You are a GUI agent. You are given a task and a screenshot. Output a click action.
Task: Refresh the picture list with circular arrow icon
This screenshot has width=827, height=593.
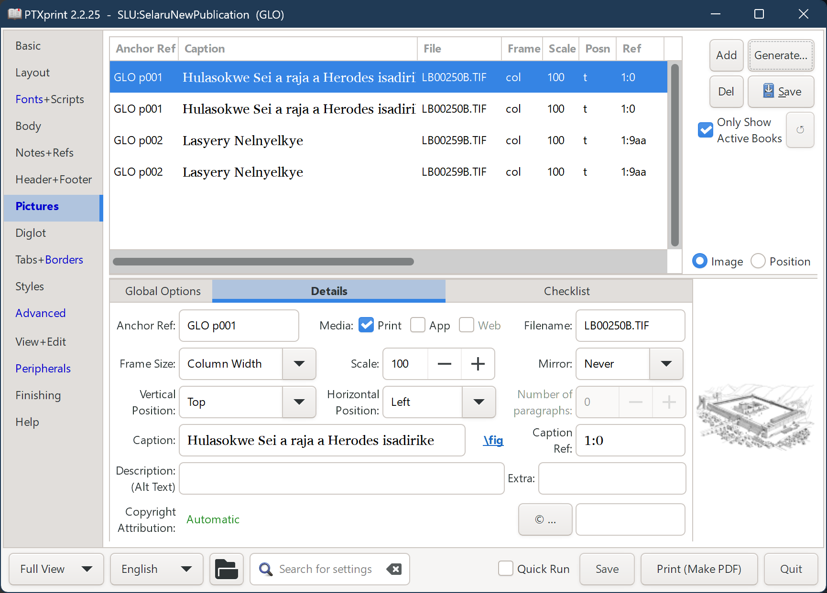(800, 130)
